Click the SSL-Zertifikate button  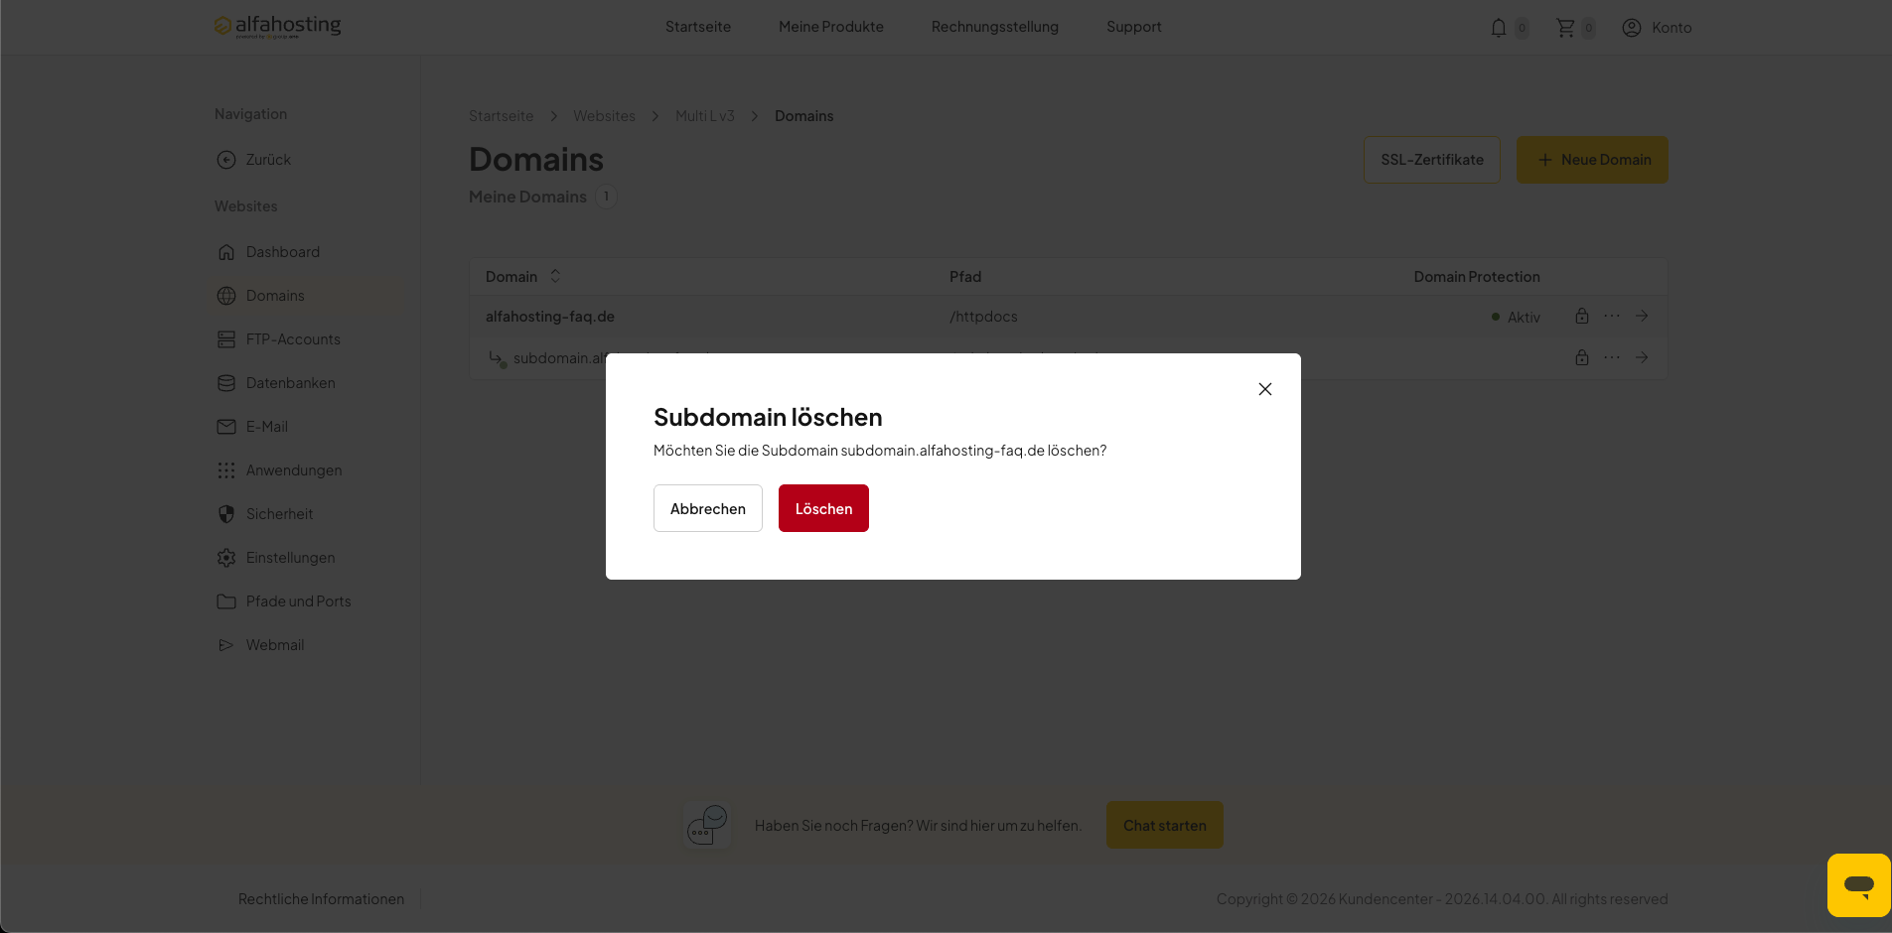click(1432, 160)
